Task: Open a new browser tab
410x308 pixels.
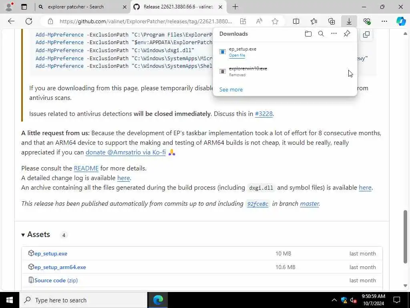Action: (235, 7)
